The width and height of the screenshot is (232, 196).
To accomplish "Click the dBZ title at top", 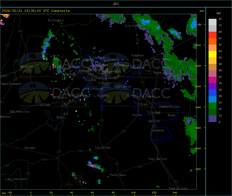I will tap(116, 4).
